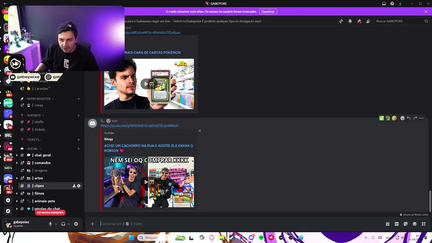Open notification settings bell icon
Image resolution: width=432 pixels, height=243 pixels.
pyautogui.click(x=350, y=21)
